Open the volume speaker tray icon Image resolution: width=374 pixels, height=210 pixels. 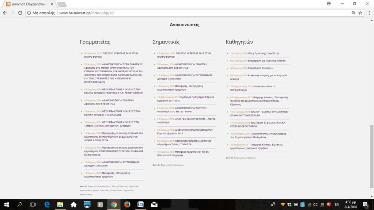pos(316,205)
